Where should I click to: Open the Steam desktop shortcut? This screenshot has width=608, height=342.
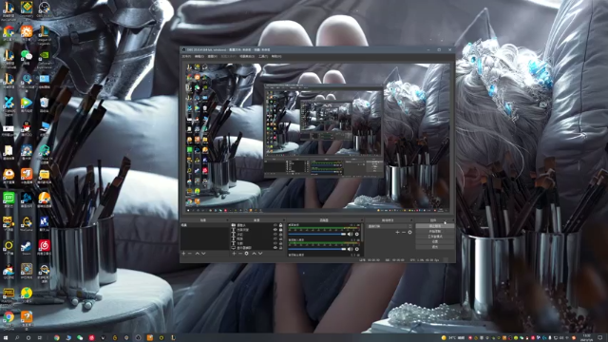point(27,246)
